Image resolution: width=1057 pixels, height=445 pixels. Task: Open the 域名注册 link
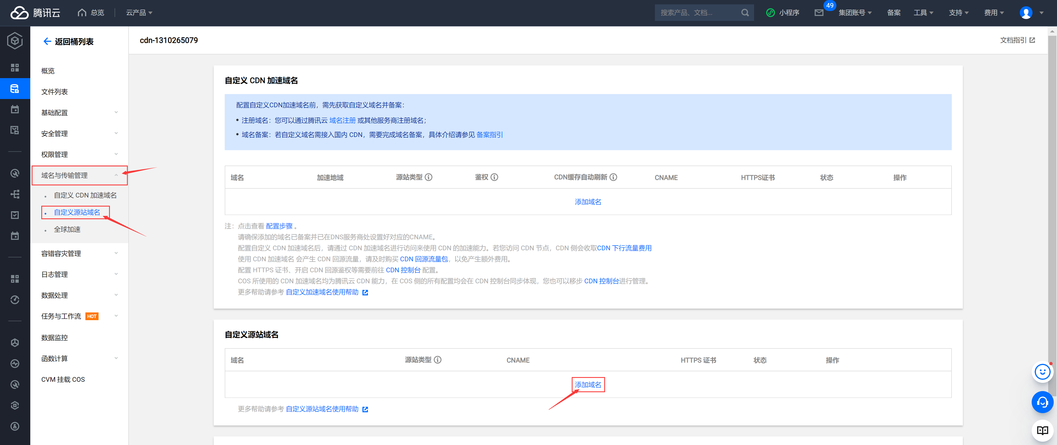coord(342,120)
